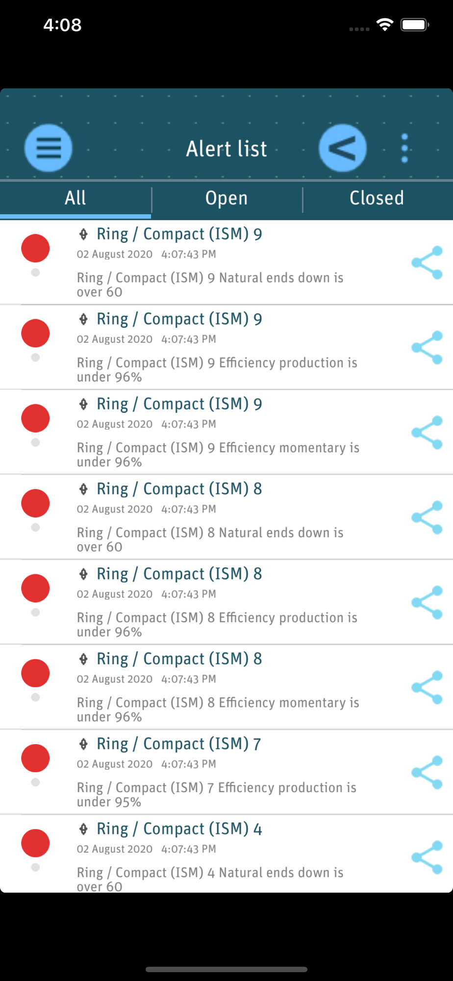Open the hamburger menu button
The width and height of the screenshot is (453, 981).
click(x=49, y=148)
